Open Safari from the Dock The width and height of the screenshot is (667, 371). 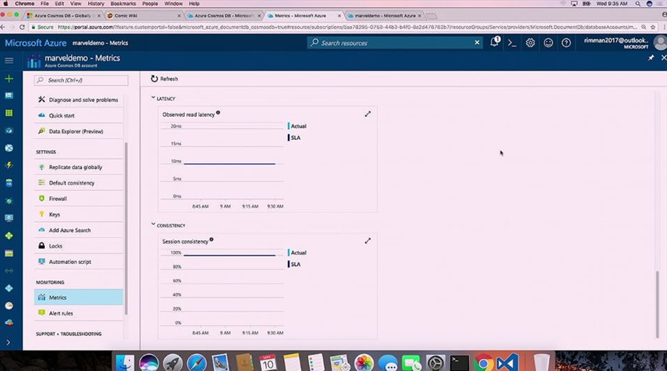coord(197,363)
